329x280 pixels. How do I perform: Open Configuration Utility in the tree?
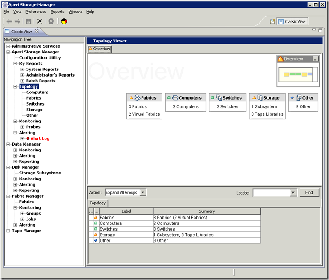[x=40, y=58]
